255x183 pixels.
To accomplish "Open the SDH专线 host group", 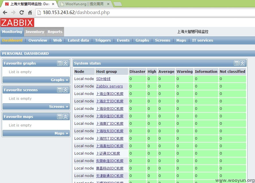I will tap(103, 79).
